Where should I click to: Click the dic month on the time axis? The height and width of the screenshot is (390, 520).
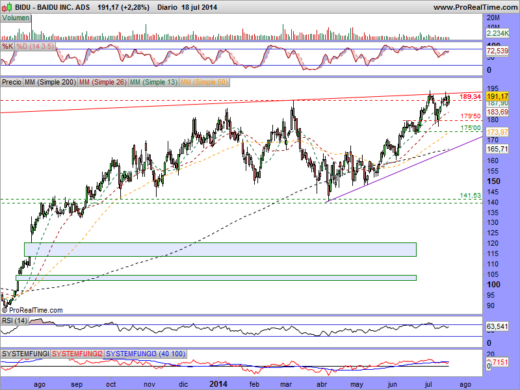click(183, 384)
